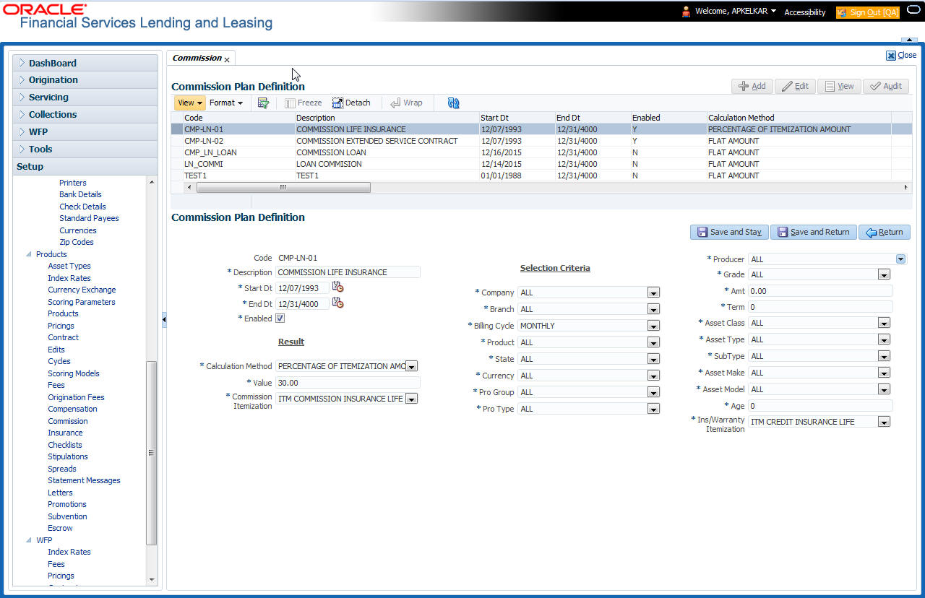
Task: Click the Refresh icon in the table toolbar
Action: (x=453, y=103)
